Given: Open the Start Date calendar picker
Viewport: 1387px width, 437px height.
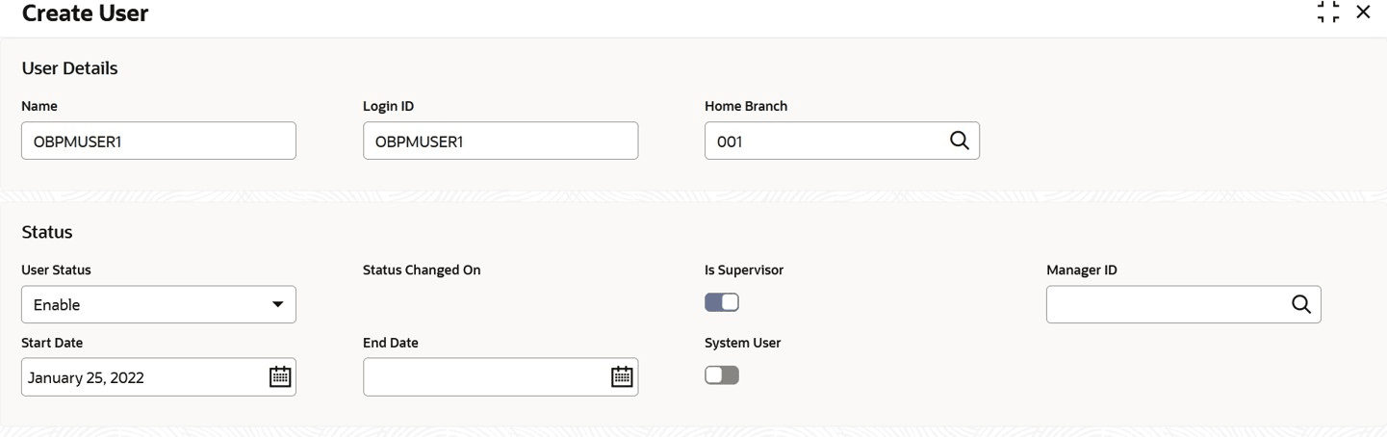Looking at the screenshot, I should click(x=279, y=377).
